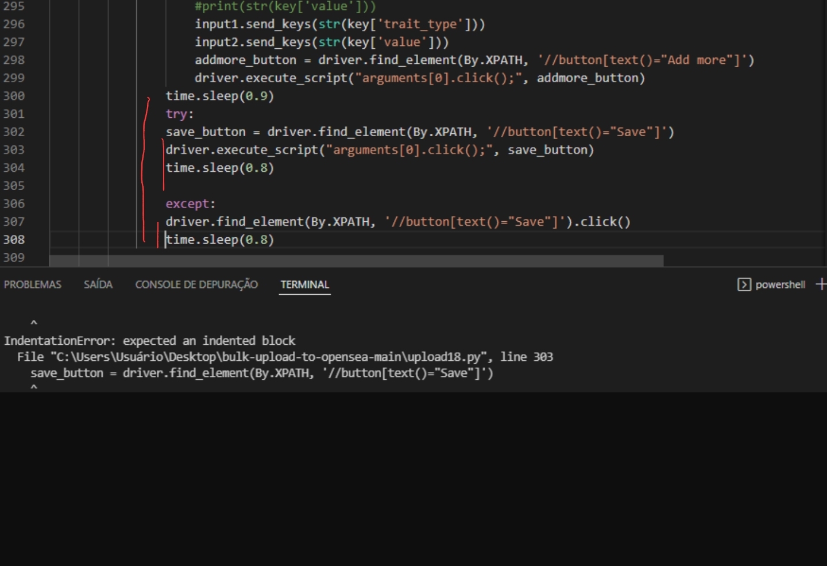
Task: Open a new terminal with the plus icon
Action: pyautogui.click(x=822, y=283)
